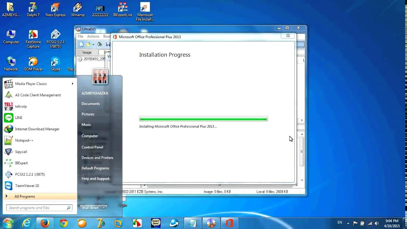Image resolution: width=407 pixels, height=229 pixels.
Task: Click New icon in UltraISO toolbar
Action: (81, 45)
